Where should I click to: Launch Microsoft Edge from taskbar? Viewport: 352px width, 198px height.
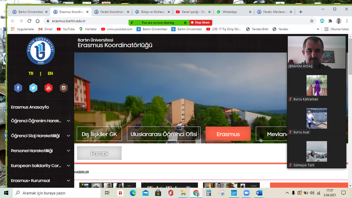[133, 193]
